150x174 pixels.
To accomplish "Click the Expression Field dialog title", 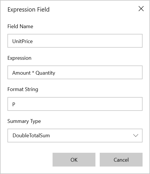I will (29, 9).
